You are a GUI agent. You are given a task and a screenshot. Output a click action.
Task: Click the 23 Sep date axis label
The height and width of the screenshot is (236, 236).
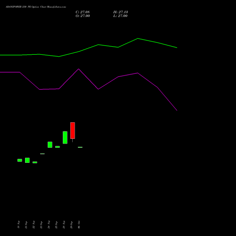pyautogui.click(x=41, y=225)
